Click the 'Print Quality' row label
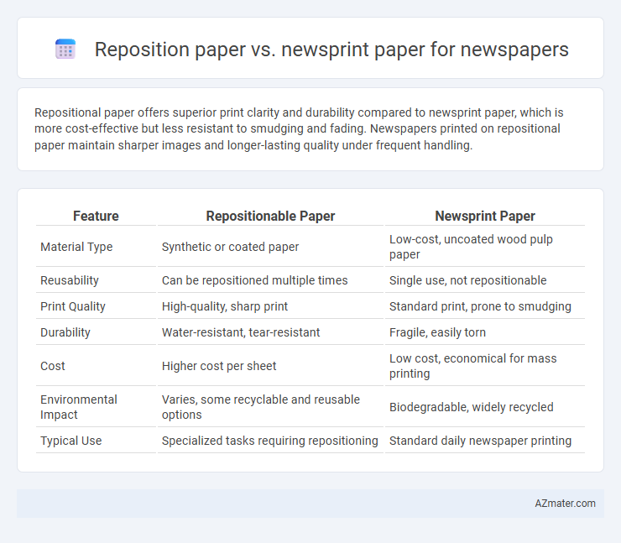 (x=73, y=306)
